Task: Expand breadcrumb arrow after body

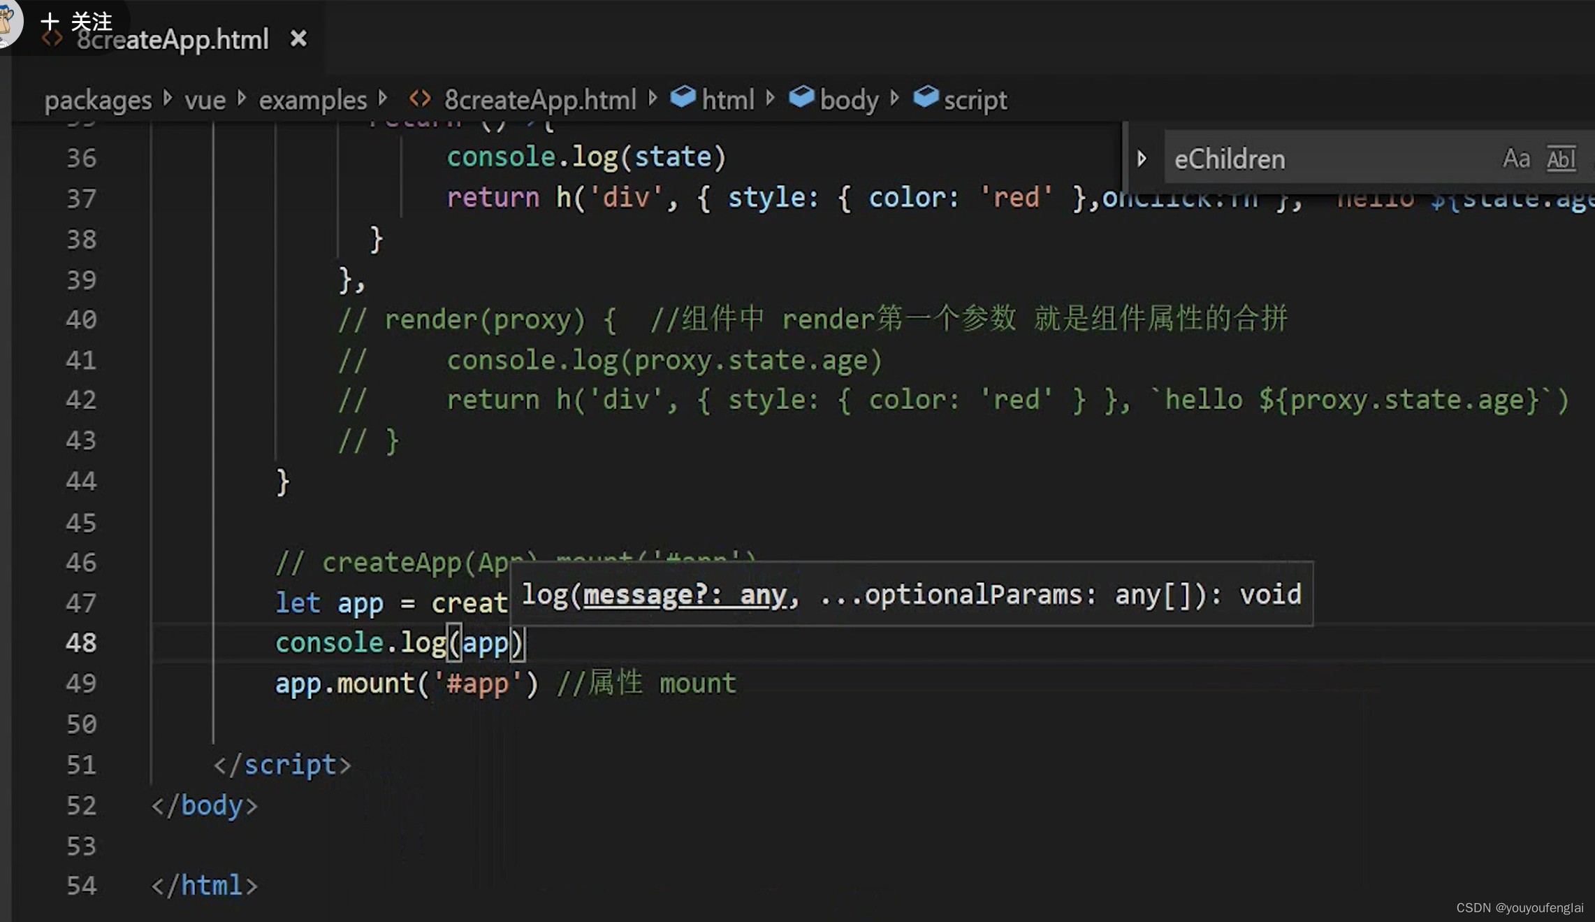Action: [895, 98]
